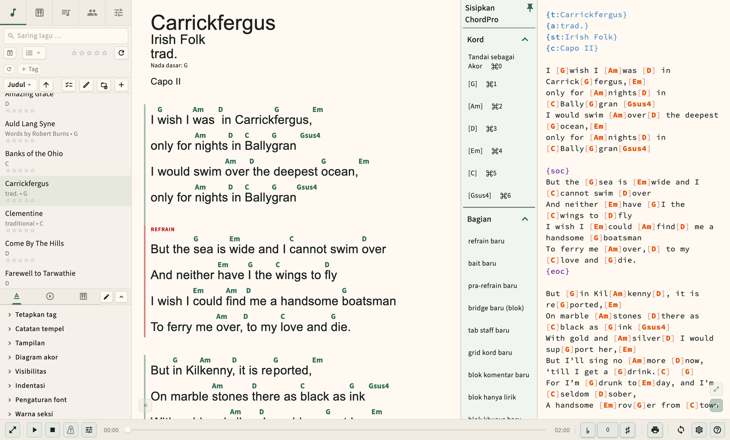Select 'Banks of the Ohio' song

(x=66, y=161)
